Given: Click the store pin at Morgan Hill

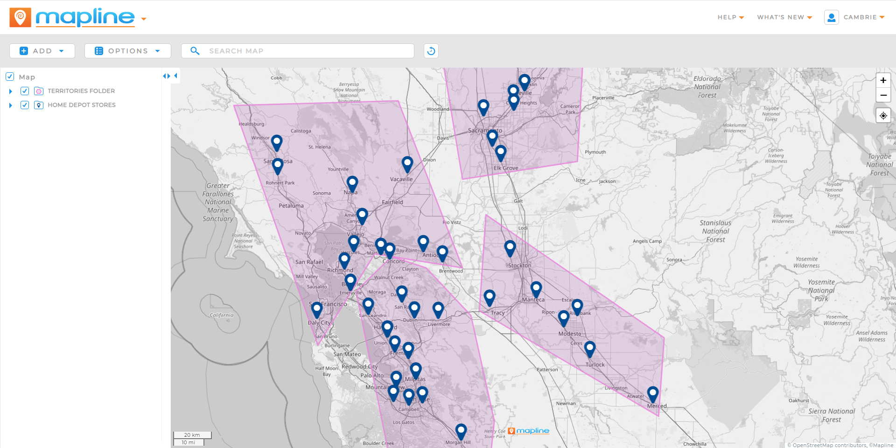Looking at the screenshot, I should click(x=461, y=432).
